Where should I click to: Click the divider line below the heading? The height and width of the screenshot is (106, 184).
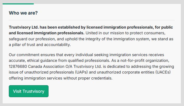click(x=92, y=20)
